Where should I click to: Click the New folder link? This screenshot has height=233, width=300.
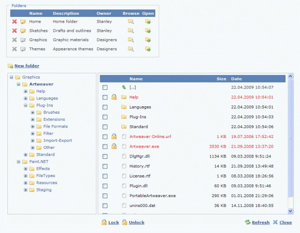point(27,66)
